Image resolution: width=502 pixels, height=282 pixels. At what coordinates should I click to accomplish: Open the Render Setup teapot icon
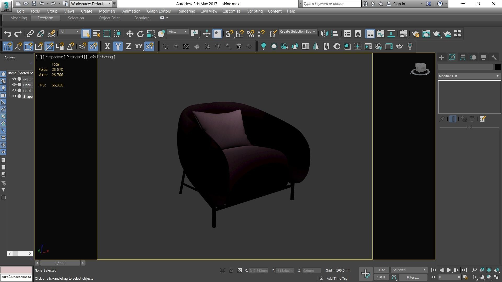coord(415,34)
